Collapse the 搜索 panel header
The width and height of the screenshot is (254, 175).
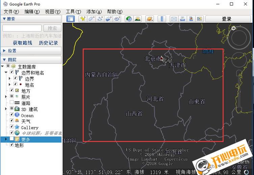[x=4, y=19]
